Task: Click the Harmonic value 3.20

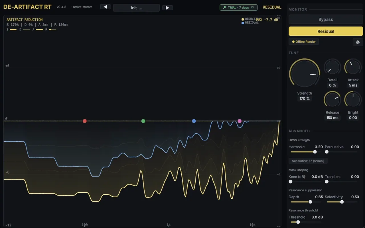Action: pos(319,147)
